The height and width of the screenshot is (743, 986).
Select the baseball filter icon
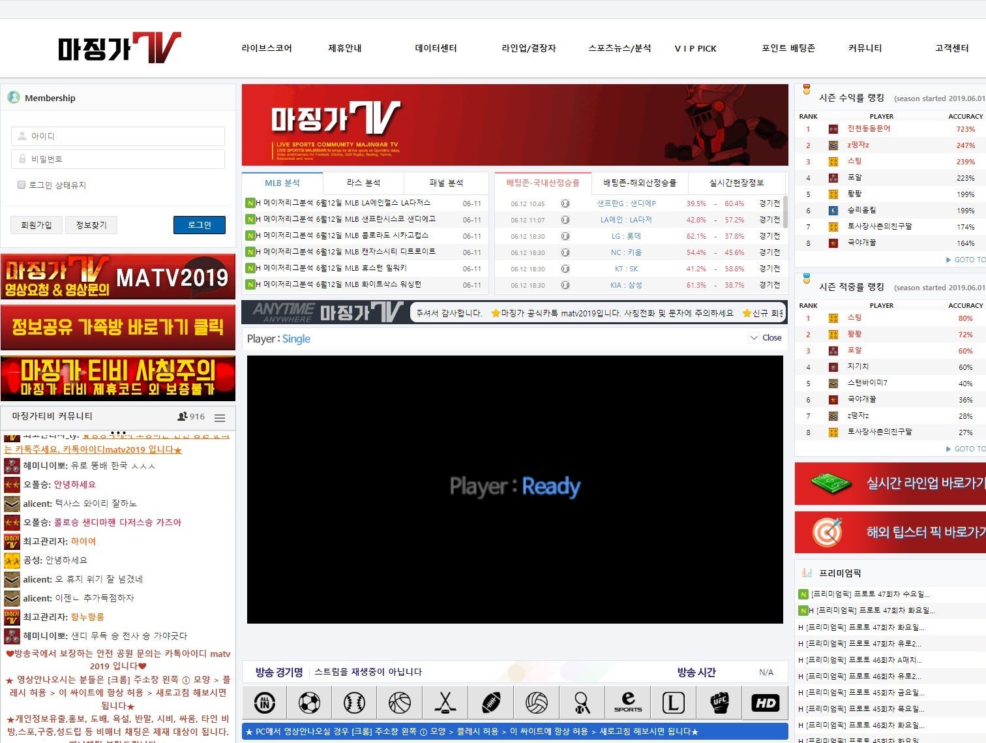pos(354,703)
